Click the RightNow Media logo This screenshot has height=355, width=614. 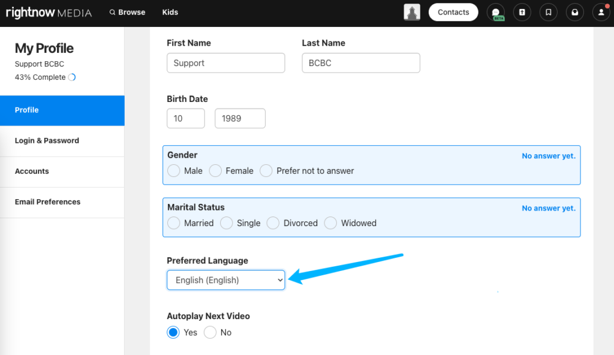49,13
